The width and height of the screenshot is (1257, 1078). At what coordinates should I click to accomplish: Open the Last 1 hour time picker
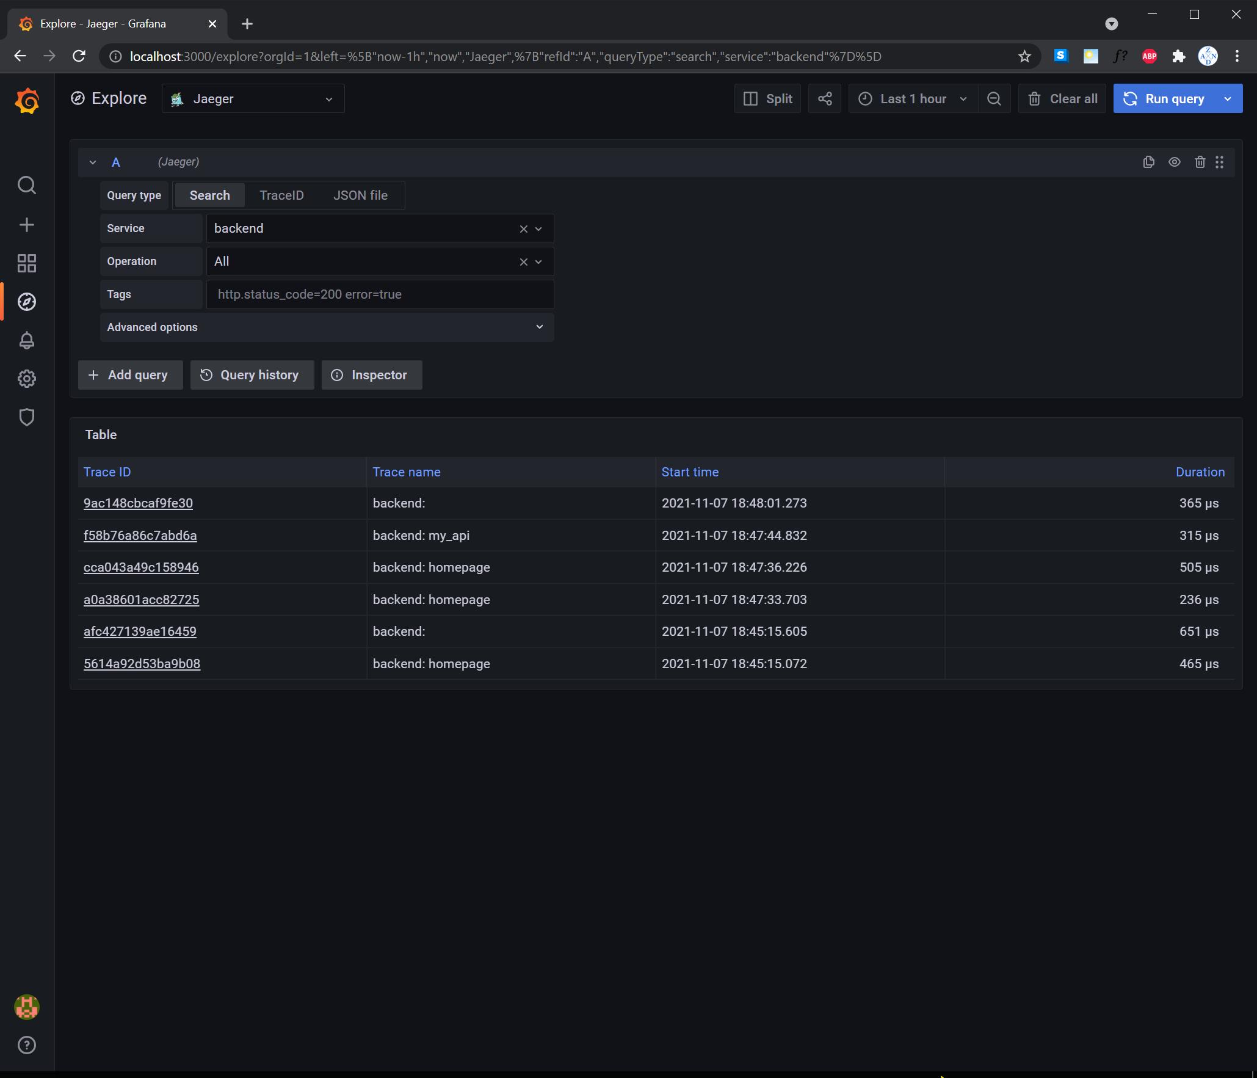click(x=913, y=99)
